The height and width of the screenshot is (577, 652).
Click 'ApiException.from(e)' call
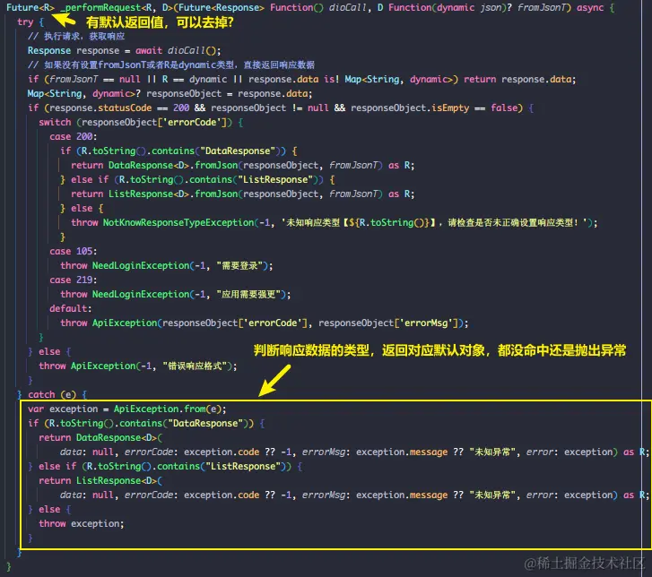pyautogui.click(x=167, y=409)
